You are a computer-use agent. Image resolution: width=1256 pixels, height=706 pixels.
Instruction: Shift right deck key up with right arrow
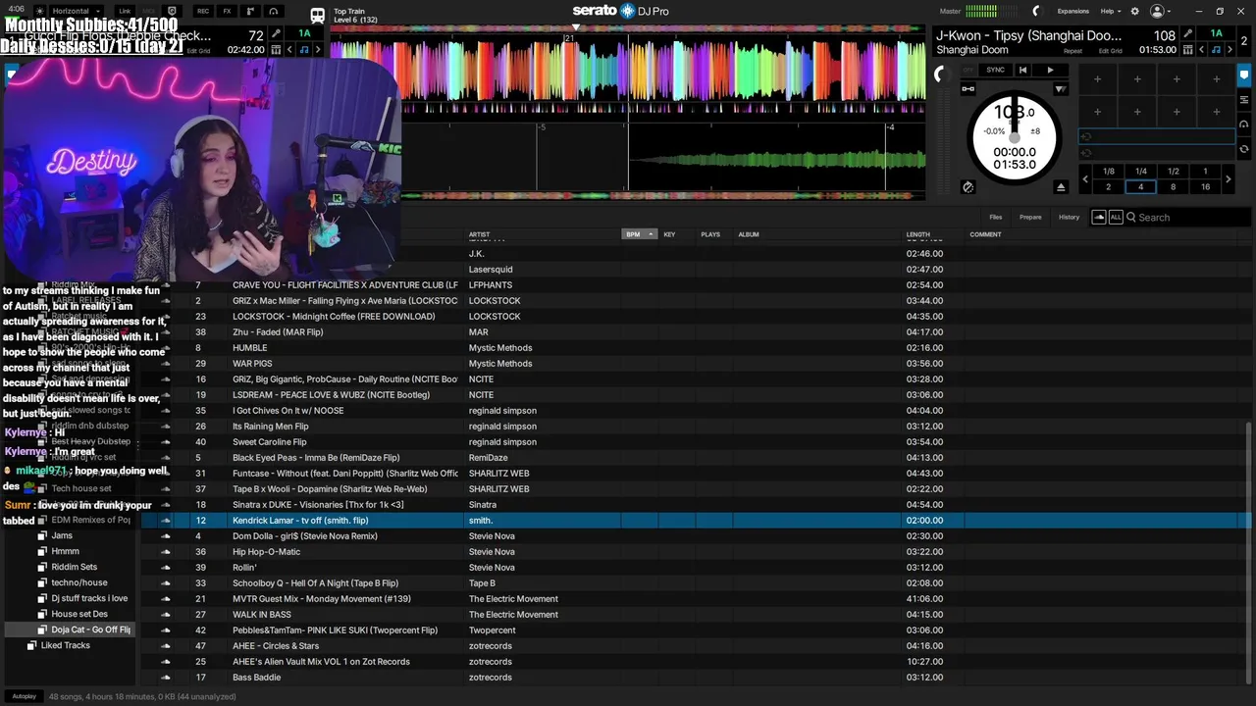click(1230, 49)
